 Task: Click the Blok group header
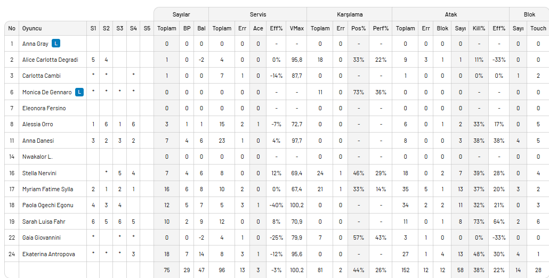[x=529, y=15]
